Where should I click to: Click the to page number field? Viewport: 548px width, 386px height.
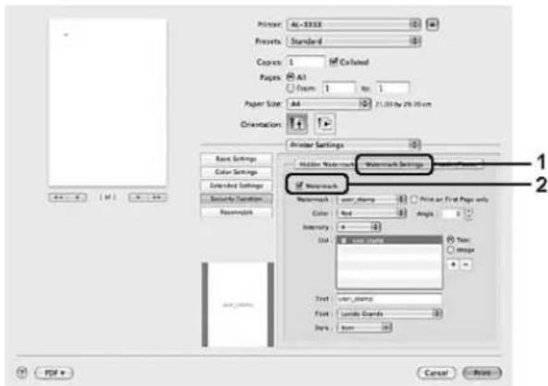coord(393,88)
